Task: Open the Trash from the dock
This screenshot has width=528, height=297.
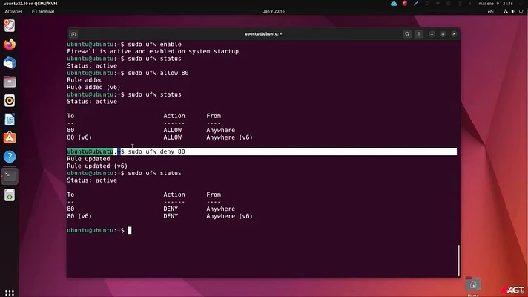Action: (10, 195)
